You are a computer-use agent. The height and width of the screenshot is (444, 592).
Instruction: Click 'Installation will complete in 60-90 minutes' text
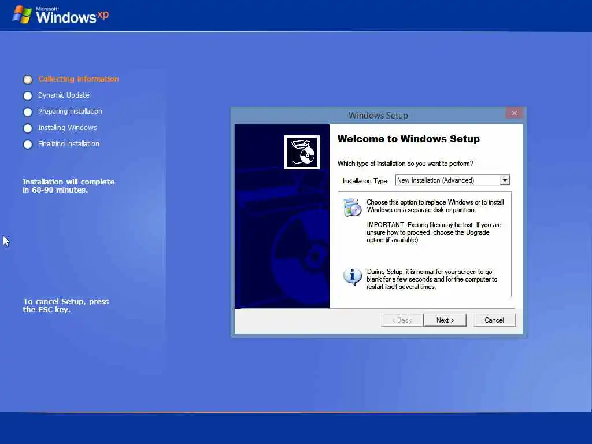pos(69,186)
